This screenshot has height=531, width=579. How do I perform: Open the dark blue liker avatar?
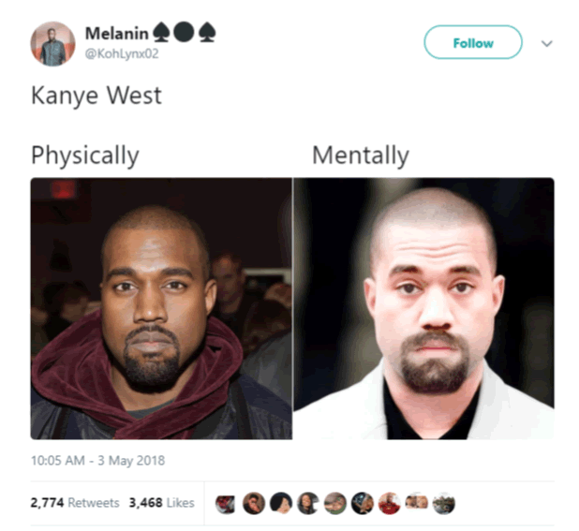pos(363,503)
